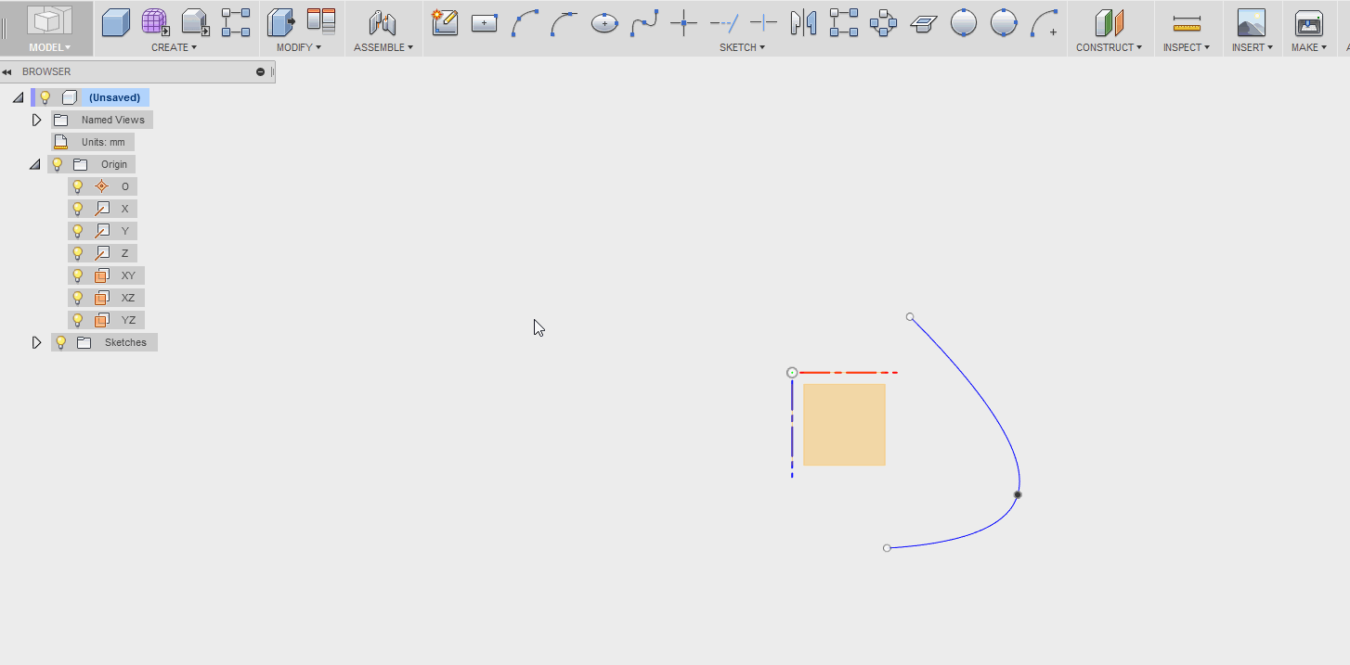Image resolution: width=1350 pixels, height=665 pixels.
Task: Select the Rectangular Pattern sketch tool
Action: [844, 22]
